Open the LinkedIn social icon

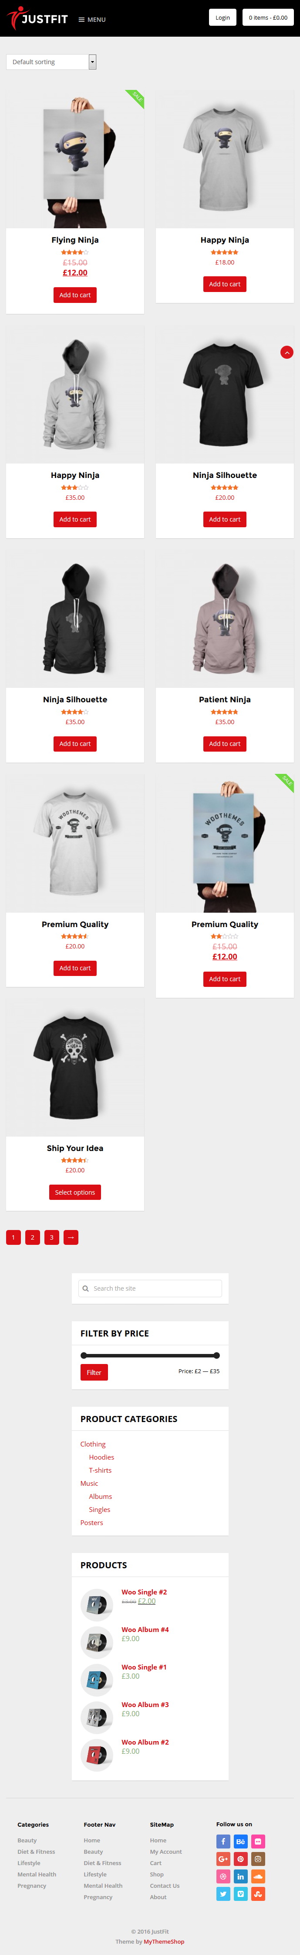(x=240, y=1876)
